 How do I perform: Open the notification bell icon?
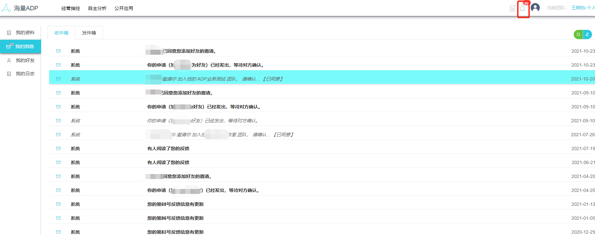(x=523, y=9)
